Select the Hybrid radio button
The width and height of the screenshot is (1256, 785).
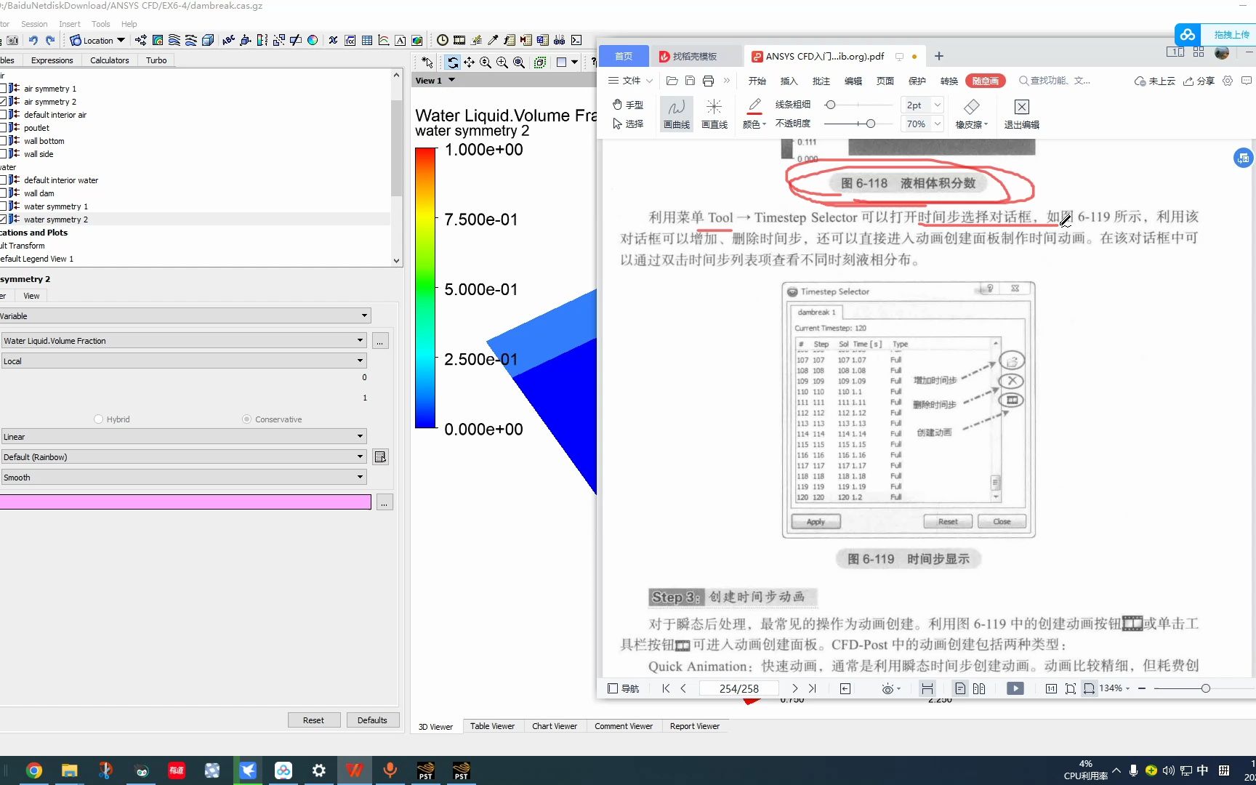pos(98,419)
